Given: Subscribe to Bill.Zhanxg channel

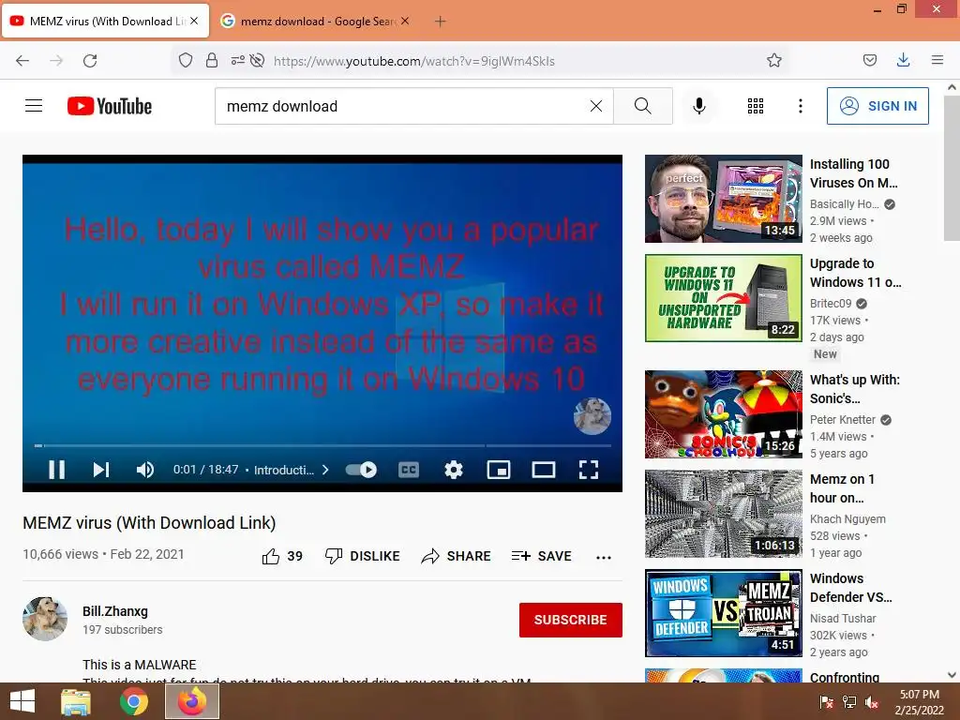Looking at the screenshot, I should pyautogui.click(x=571, y=620).
